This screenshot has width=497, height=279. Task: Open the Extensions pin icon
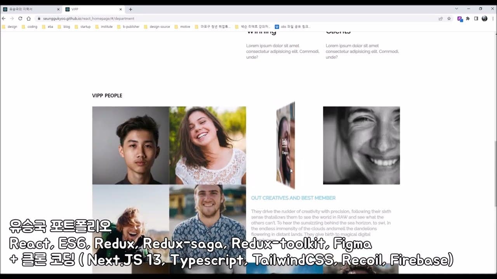point(467,18)
